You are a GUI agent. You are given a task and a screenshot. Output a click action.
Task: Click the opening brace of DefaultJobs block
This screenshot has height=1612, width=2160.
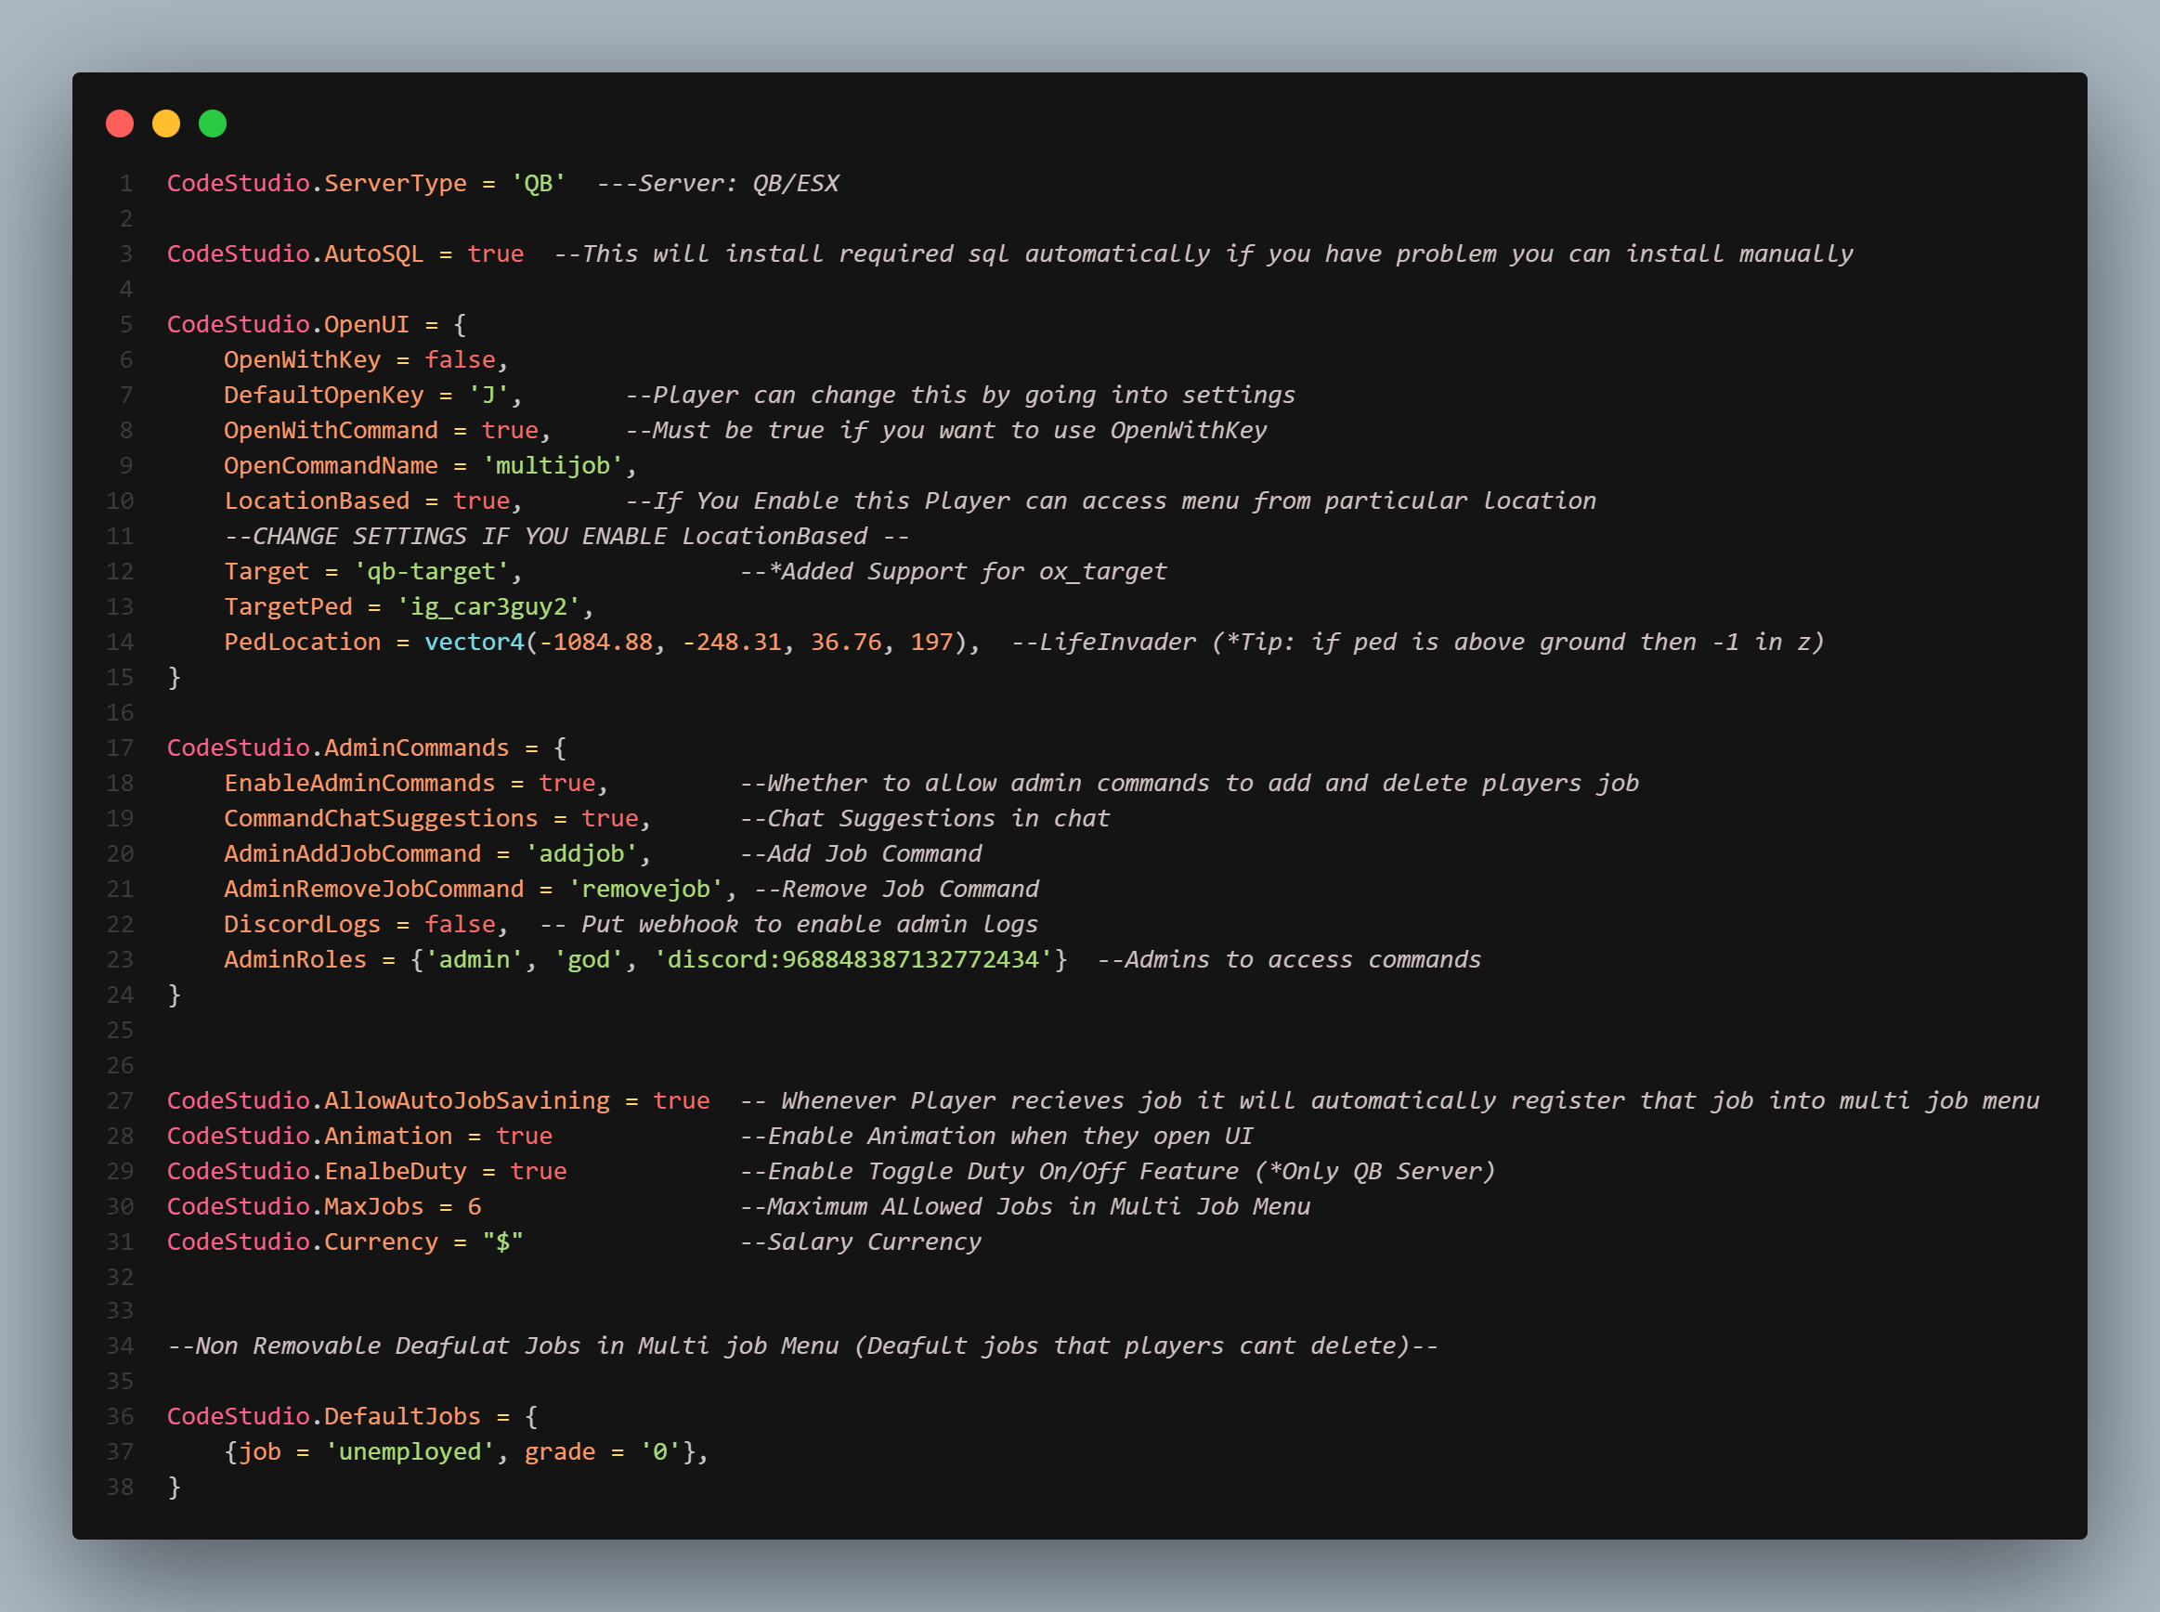(x=532, y=1415)
